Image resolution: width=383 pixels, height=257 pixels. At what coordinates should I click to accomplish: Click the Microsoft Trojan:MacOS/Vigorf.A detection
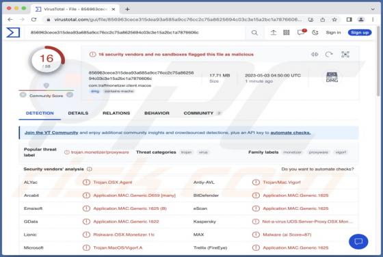click(118, 247)
